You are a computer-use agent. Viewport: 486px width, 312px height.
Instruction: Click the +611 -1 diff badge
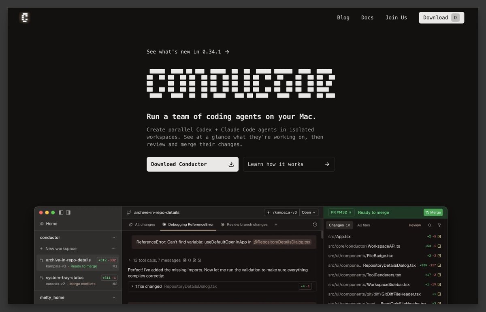point(109,278)
